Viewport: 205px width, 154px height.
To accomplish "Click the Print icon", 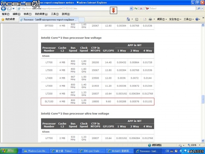I will tap(150, 19).
